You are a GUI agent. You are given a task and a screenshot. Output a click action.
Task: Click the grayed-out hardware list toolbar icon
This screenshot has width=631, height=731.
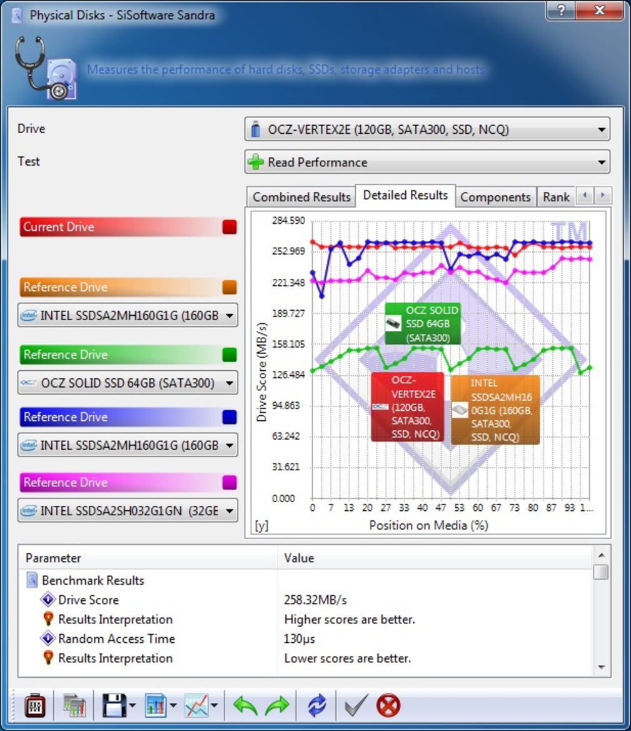point(74,705)
